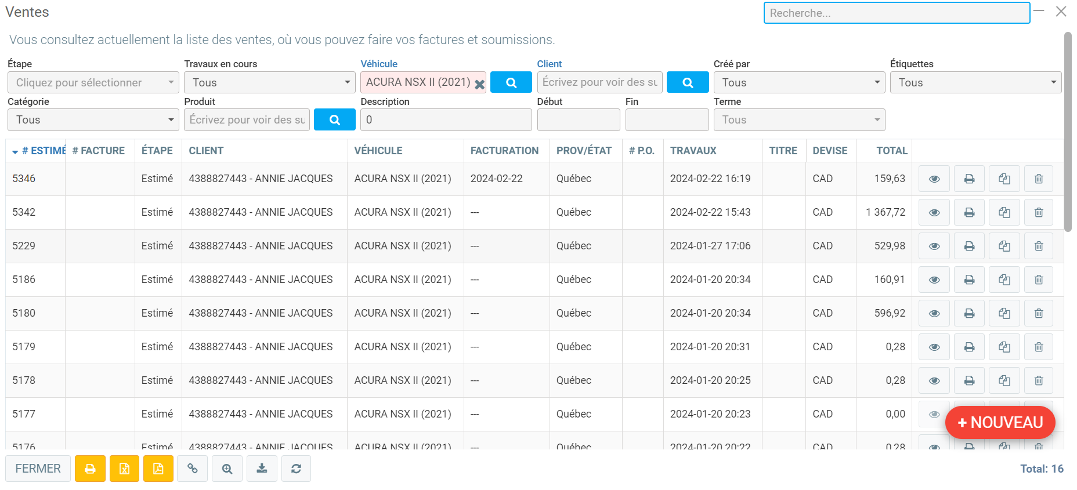Viewport: 1077px width, 490px height.
Task: Duplicate estimate 5342 with copy icon
Action: pyautogui.click(x=1004, y=212)
